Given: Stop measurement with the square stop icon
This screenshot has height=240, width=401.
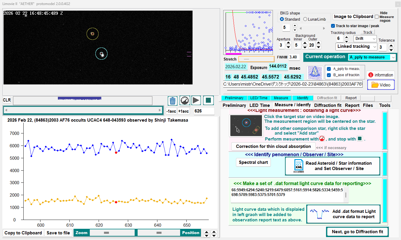Looking at the screenshot, I should [x=208, y=101].
